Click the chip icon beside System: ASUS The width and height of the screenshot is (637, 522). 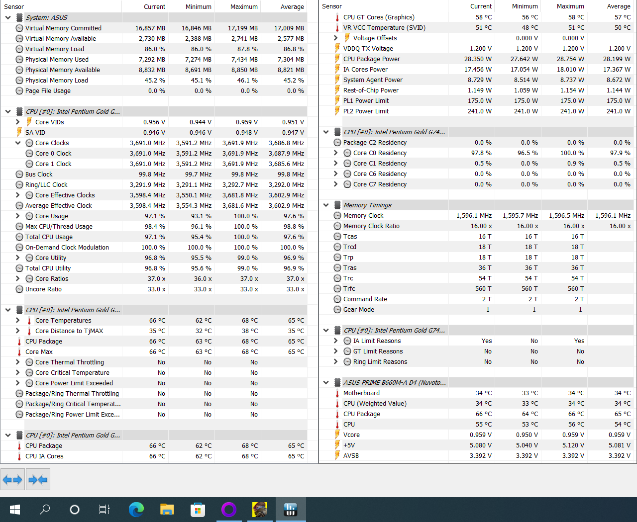coord(19,17)
